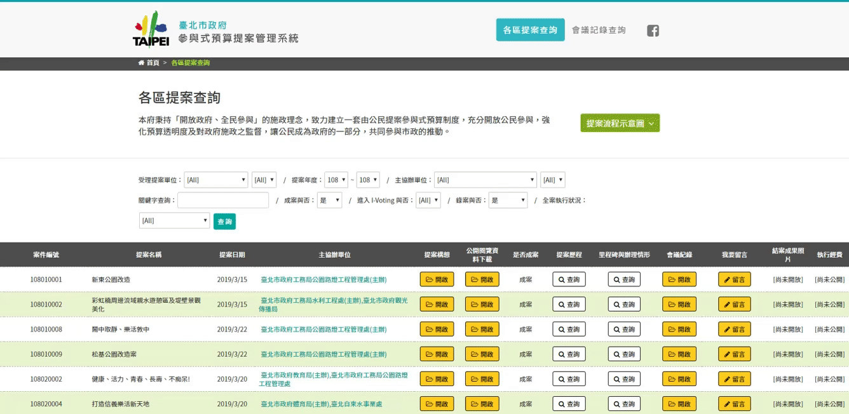Open organizer link for 鬧中取靜、樂活敦中
This screenshot has height=414, width=849.
pos(323,329)
